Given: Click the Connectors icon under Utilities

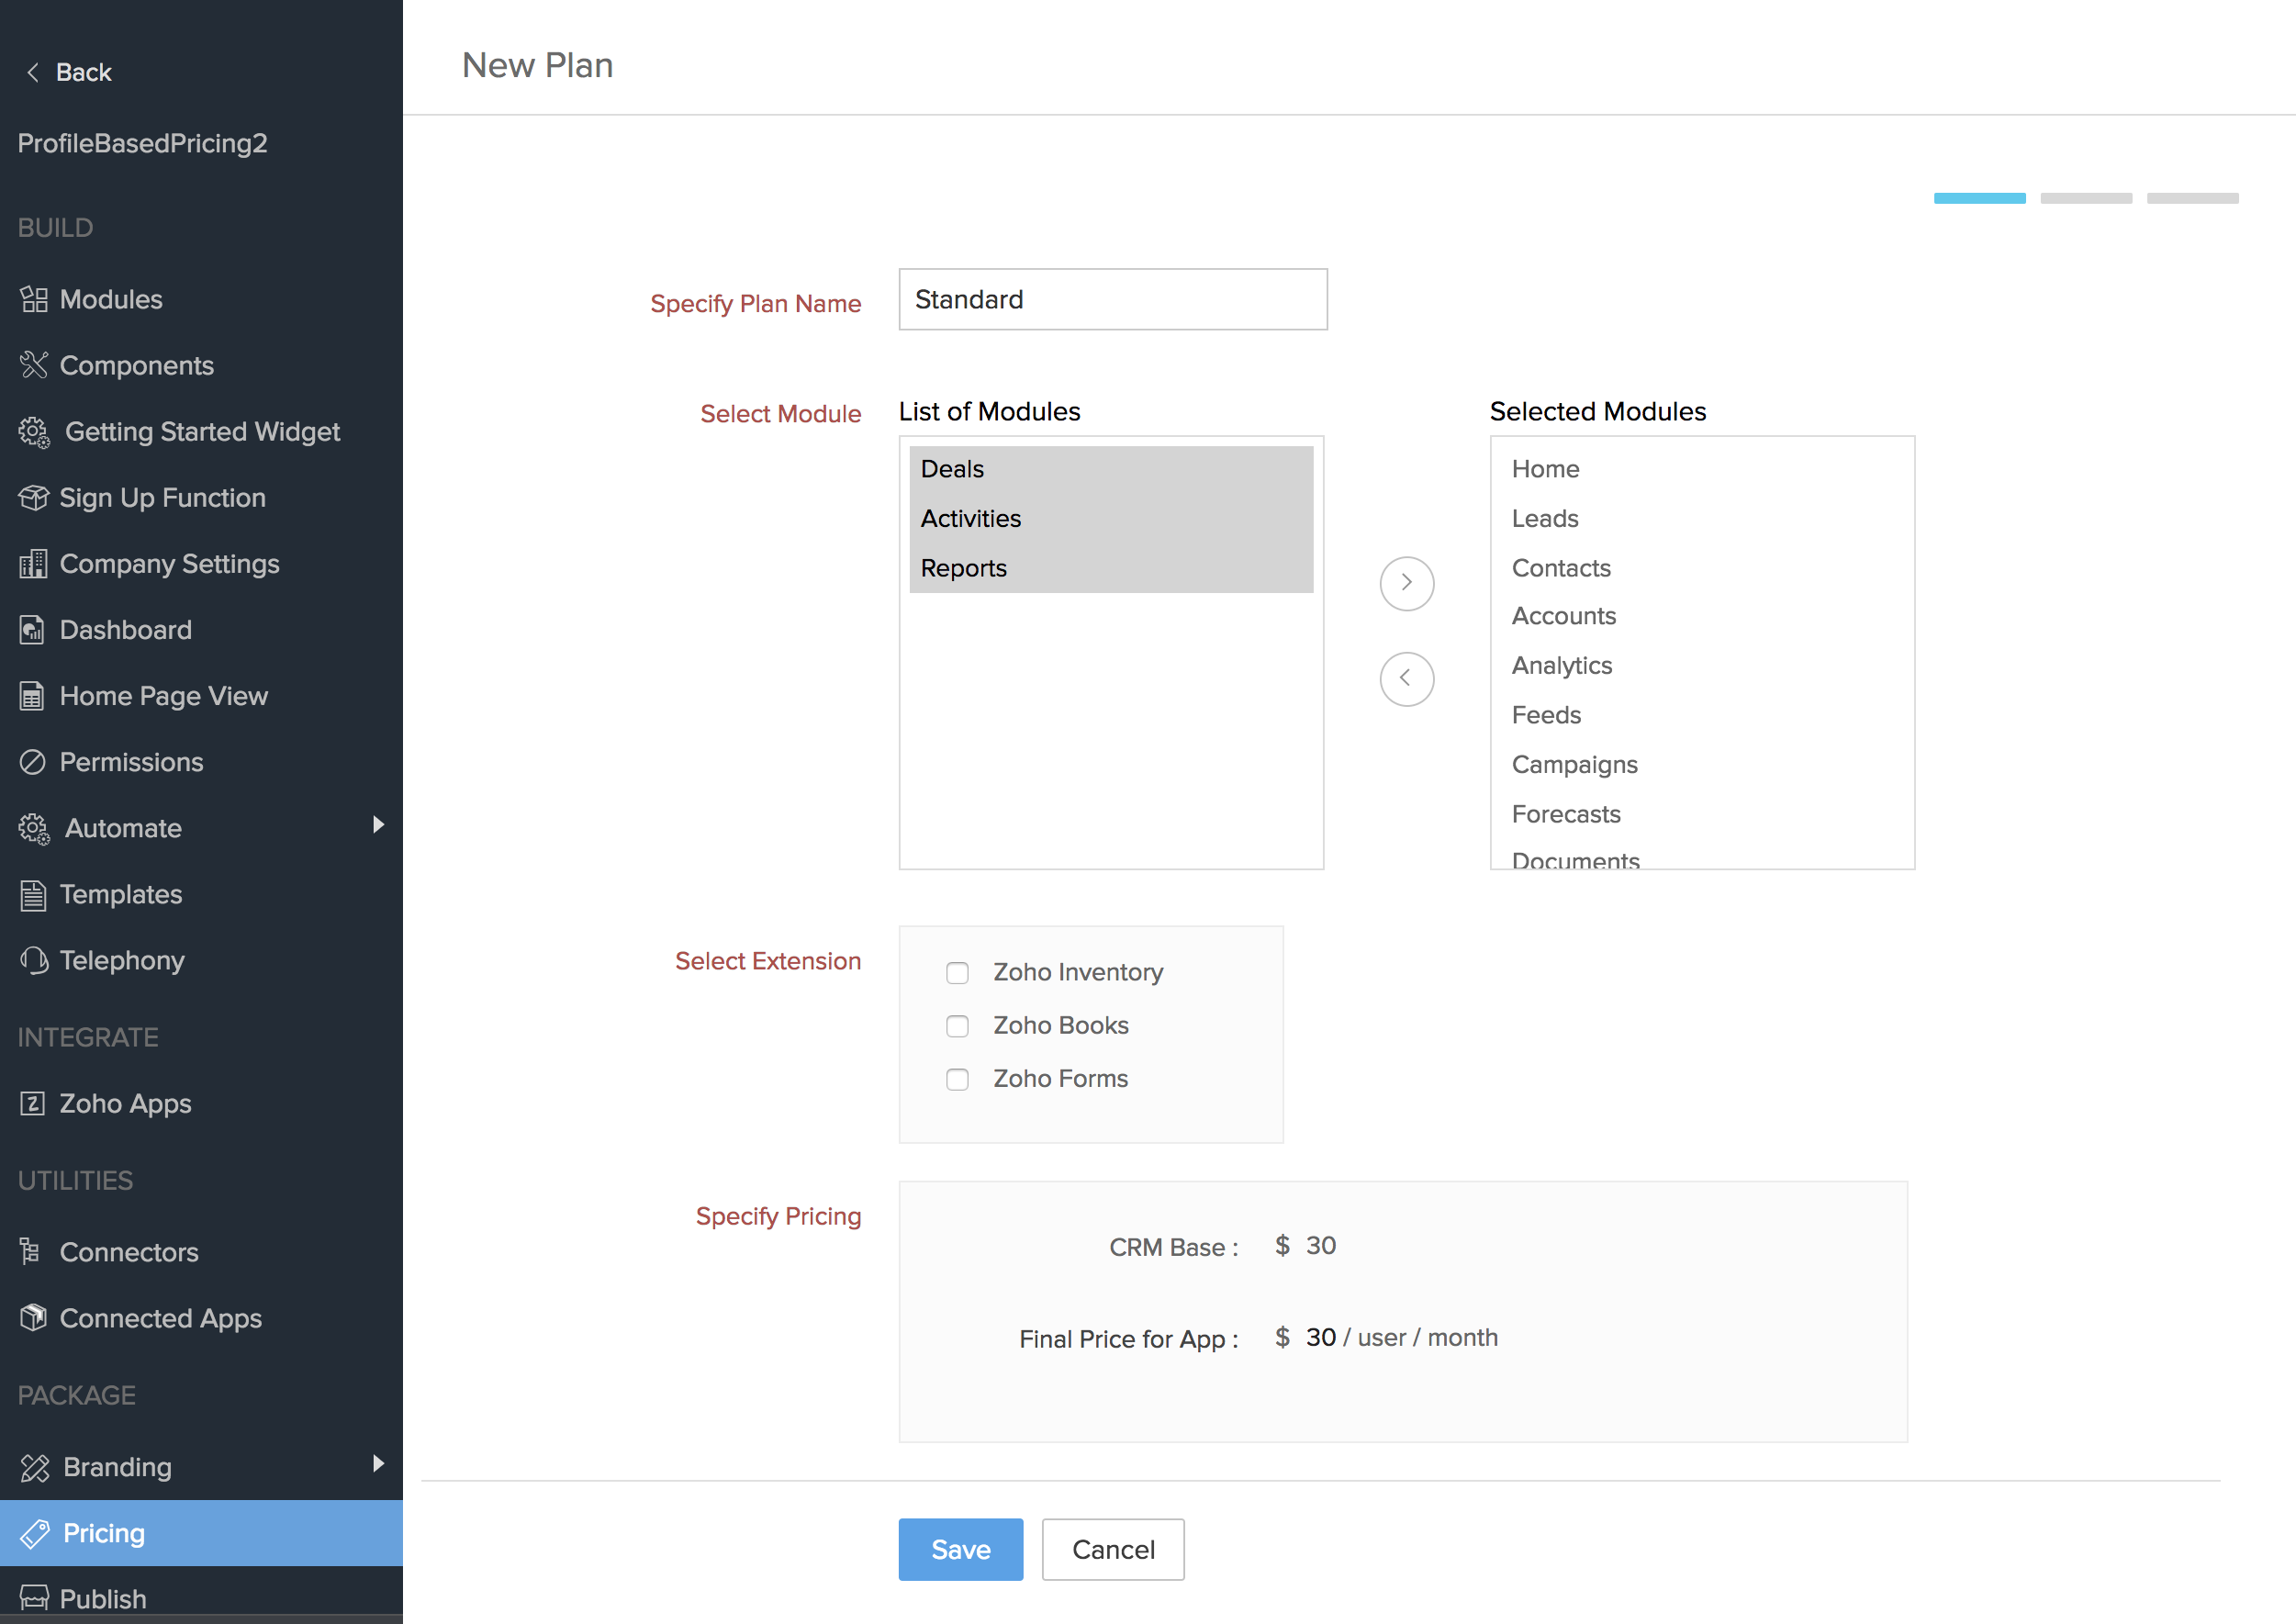Looking at the screenshot, I should pyautogui.click(x=31, y=1251).
